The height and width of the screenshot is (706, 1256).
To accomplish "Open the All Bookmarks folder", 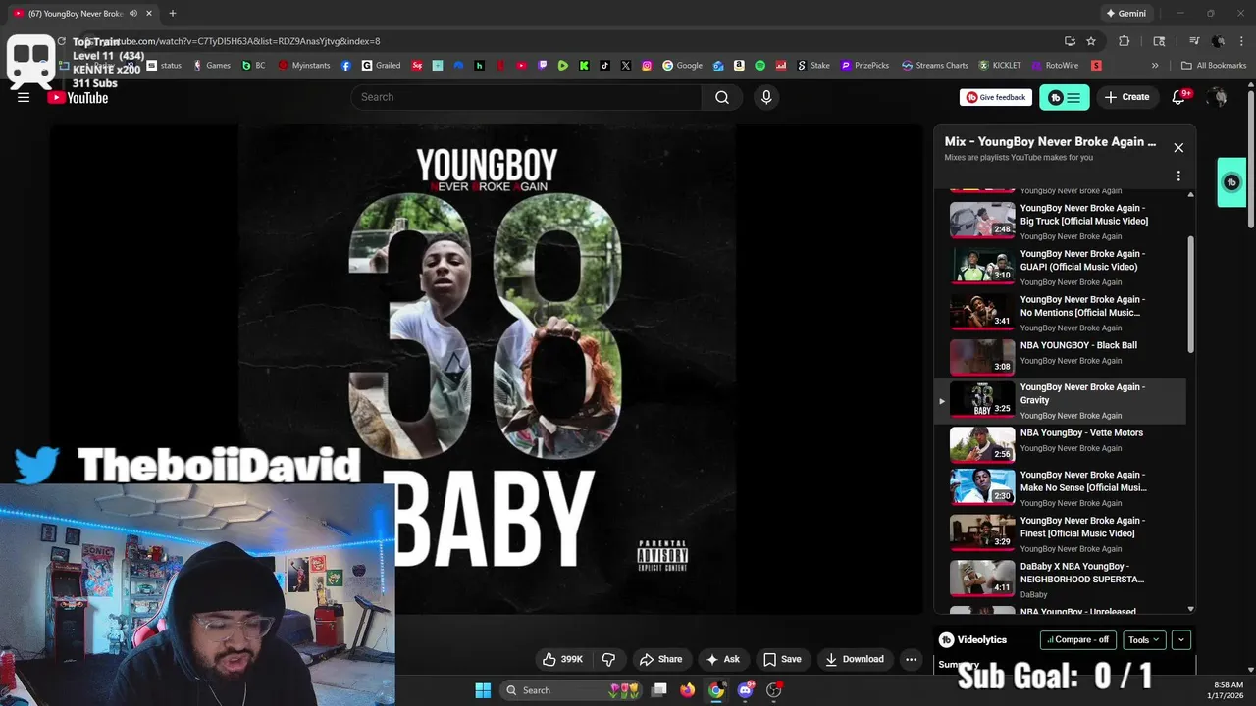I will [x=1214, y=66].
